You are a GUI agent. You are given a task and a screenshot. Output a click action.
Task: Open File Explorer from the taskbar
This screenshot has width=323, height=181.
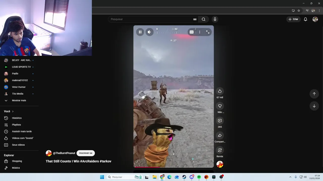coord(154,177)
